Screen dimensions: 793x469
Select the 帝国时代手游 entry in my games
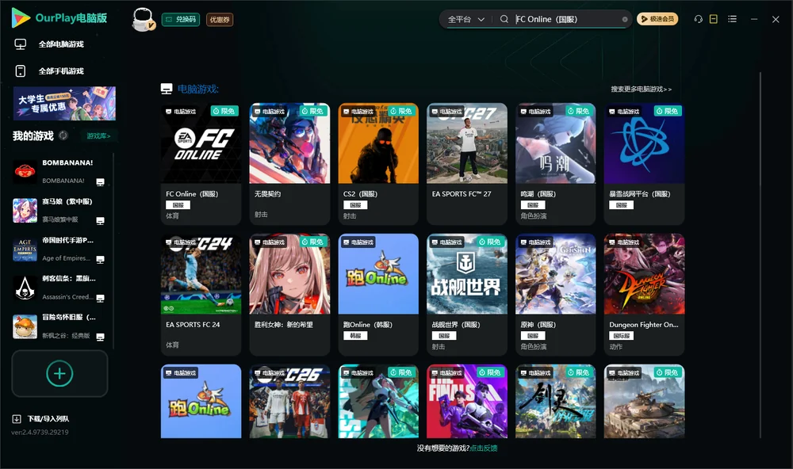point(59,250)
